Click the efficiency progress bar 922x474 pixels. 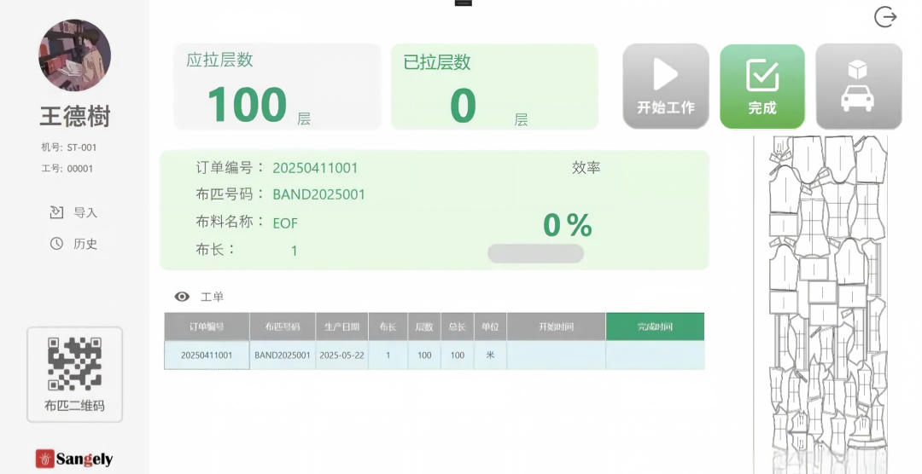click(535, 253)
